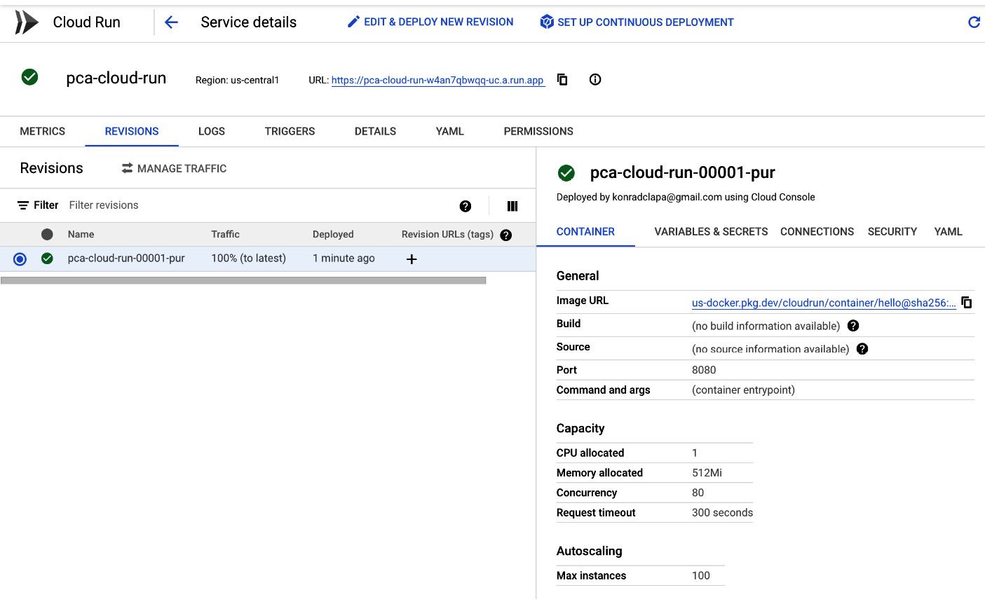985x604 pixels.
Task: Click the 100% (to latest) traffic cell
Action: [248, 259]
